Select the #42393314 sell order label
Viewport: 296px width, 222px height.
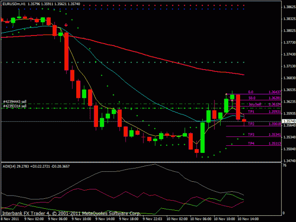(x=15, y=106)
